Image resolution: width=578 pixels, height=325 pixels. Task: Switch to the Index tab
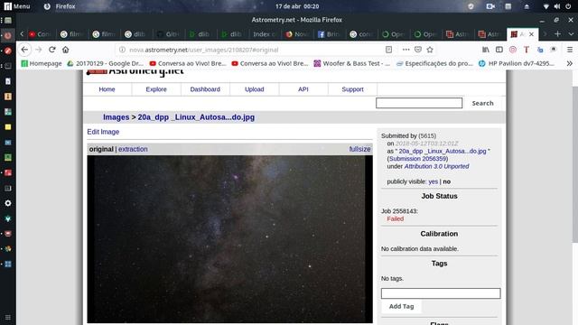[264, 34]
